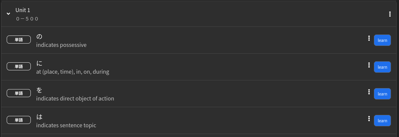
Task: Start learning the を particle
Action: [x=382, y=94]
